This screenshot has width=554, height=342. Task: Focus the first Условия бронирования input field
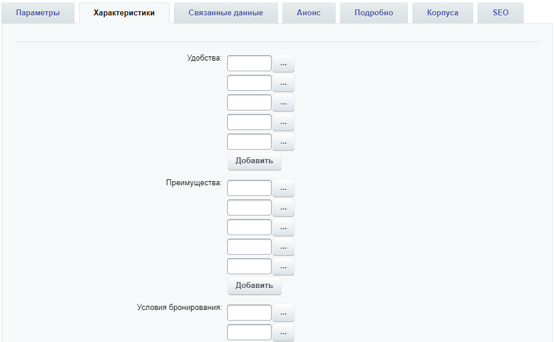coord(250,313)
